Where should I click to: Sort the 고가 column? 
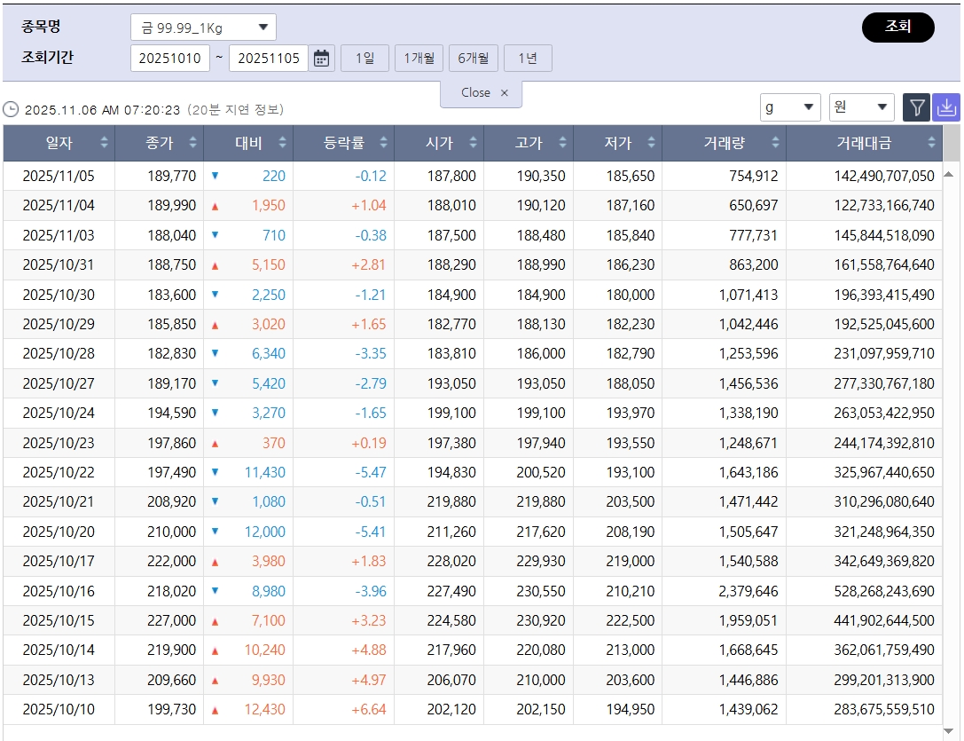[x=562, y=143]
